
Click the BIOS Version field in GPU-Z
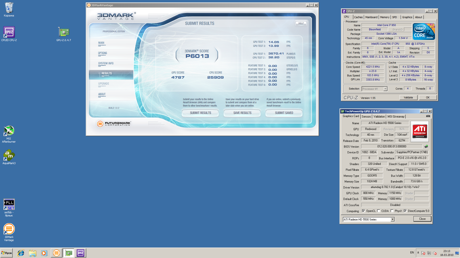coord(392,146)
